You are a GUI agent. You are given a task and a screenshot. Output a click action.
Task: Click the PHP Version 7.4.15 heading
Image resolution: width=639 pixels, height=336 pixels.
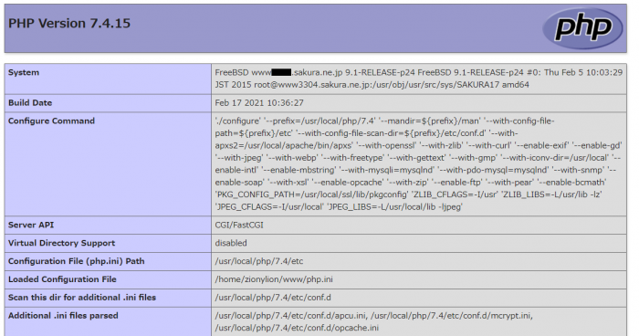69,23
